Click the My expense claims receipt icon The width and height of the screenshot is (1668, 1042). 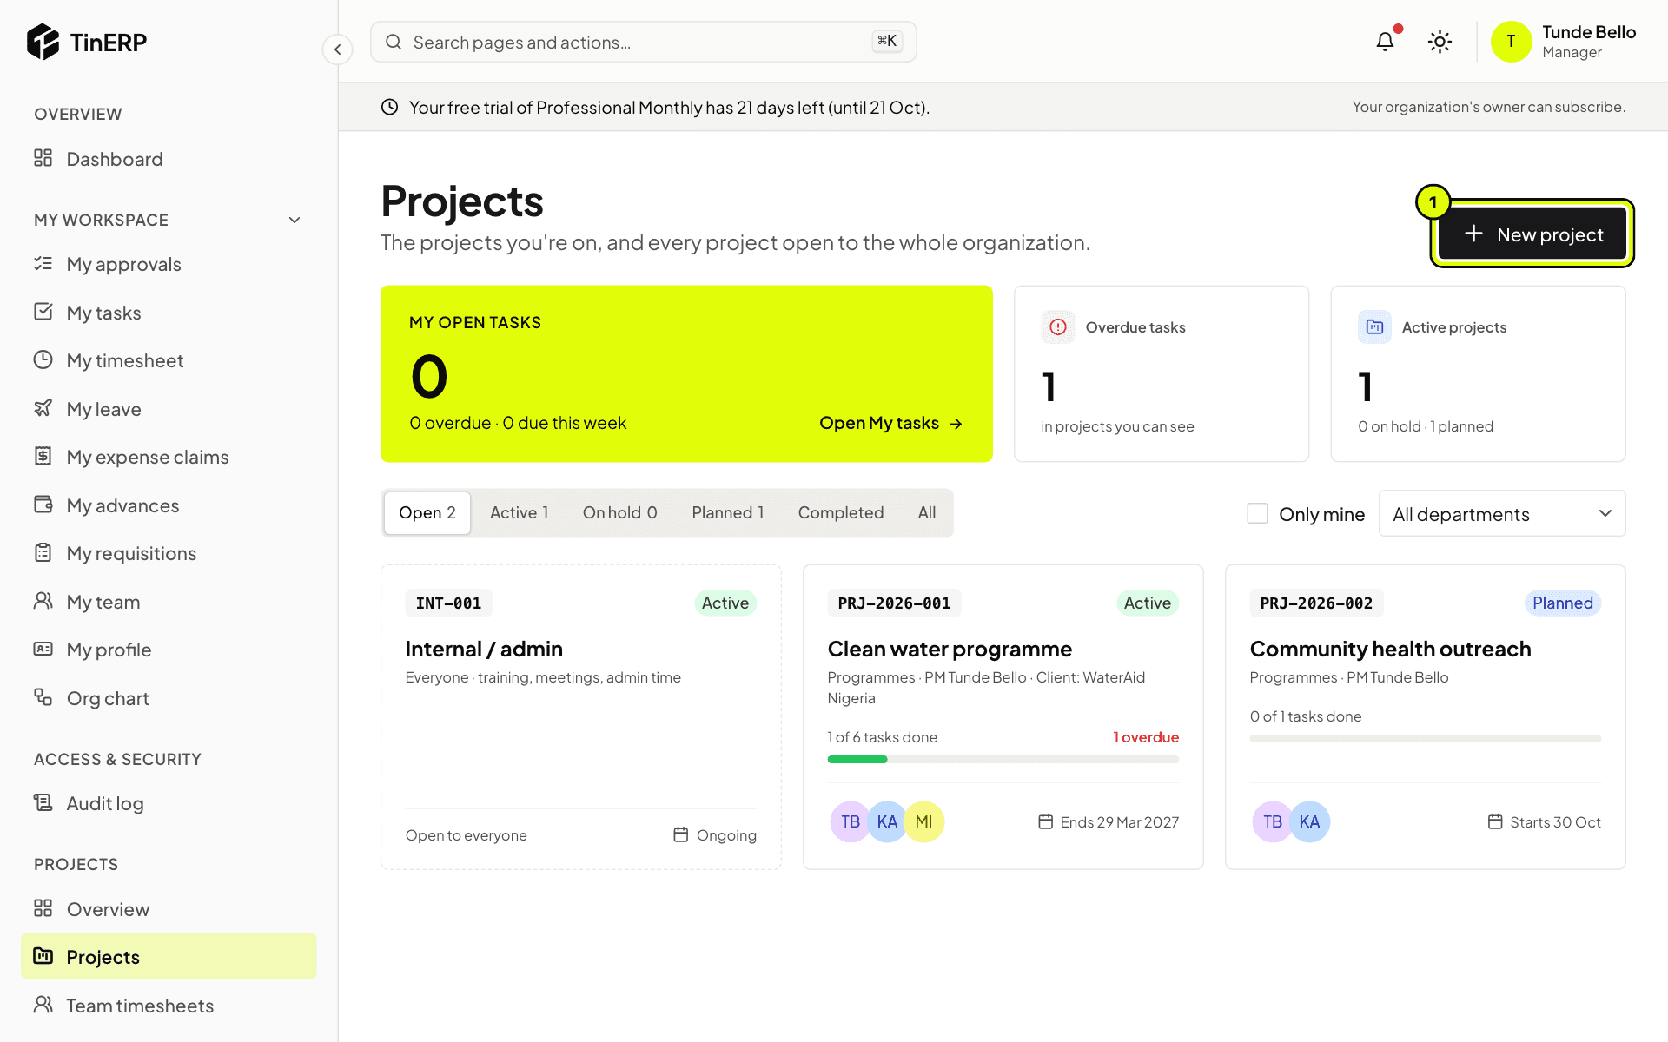click(x=43, y=456)
